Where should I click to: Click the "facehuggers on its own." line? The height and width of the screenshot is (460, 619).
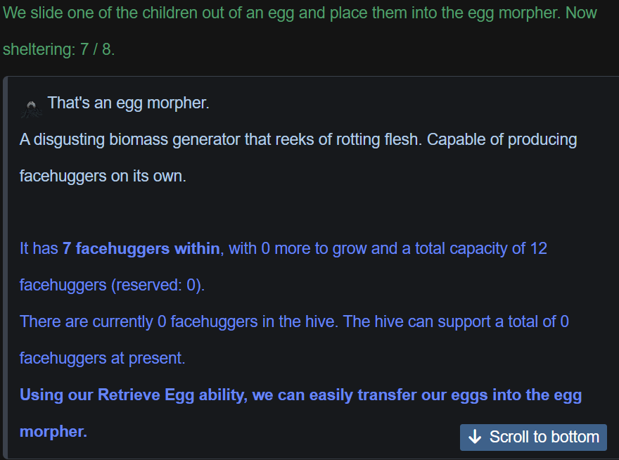coord(103,176)
